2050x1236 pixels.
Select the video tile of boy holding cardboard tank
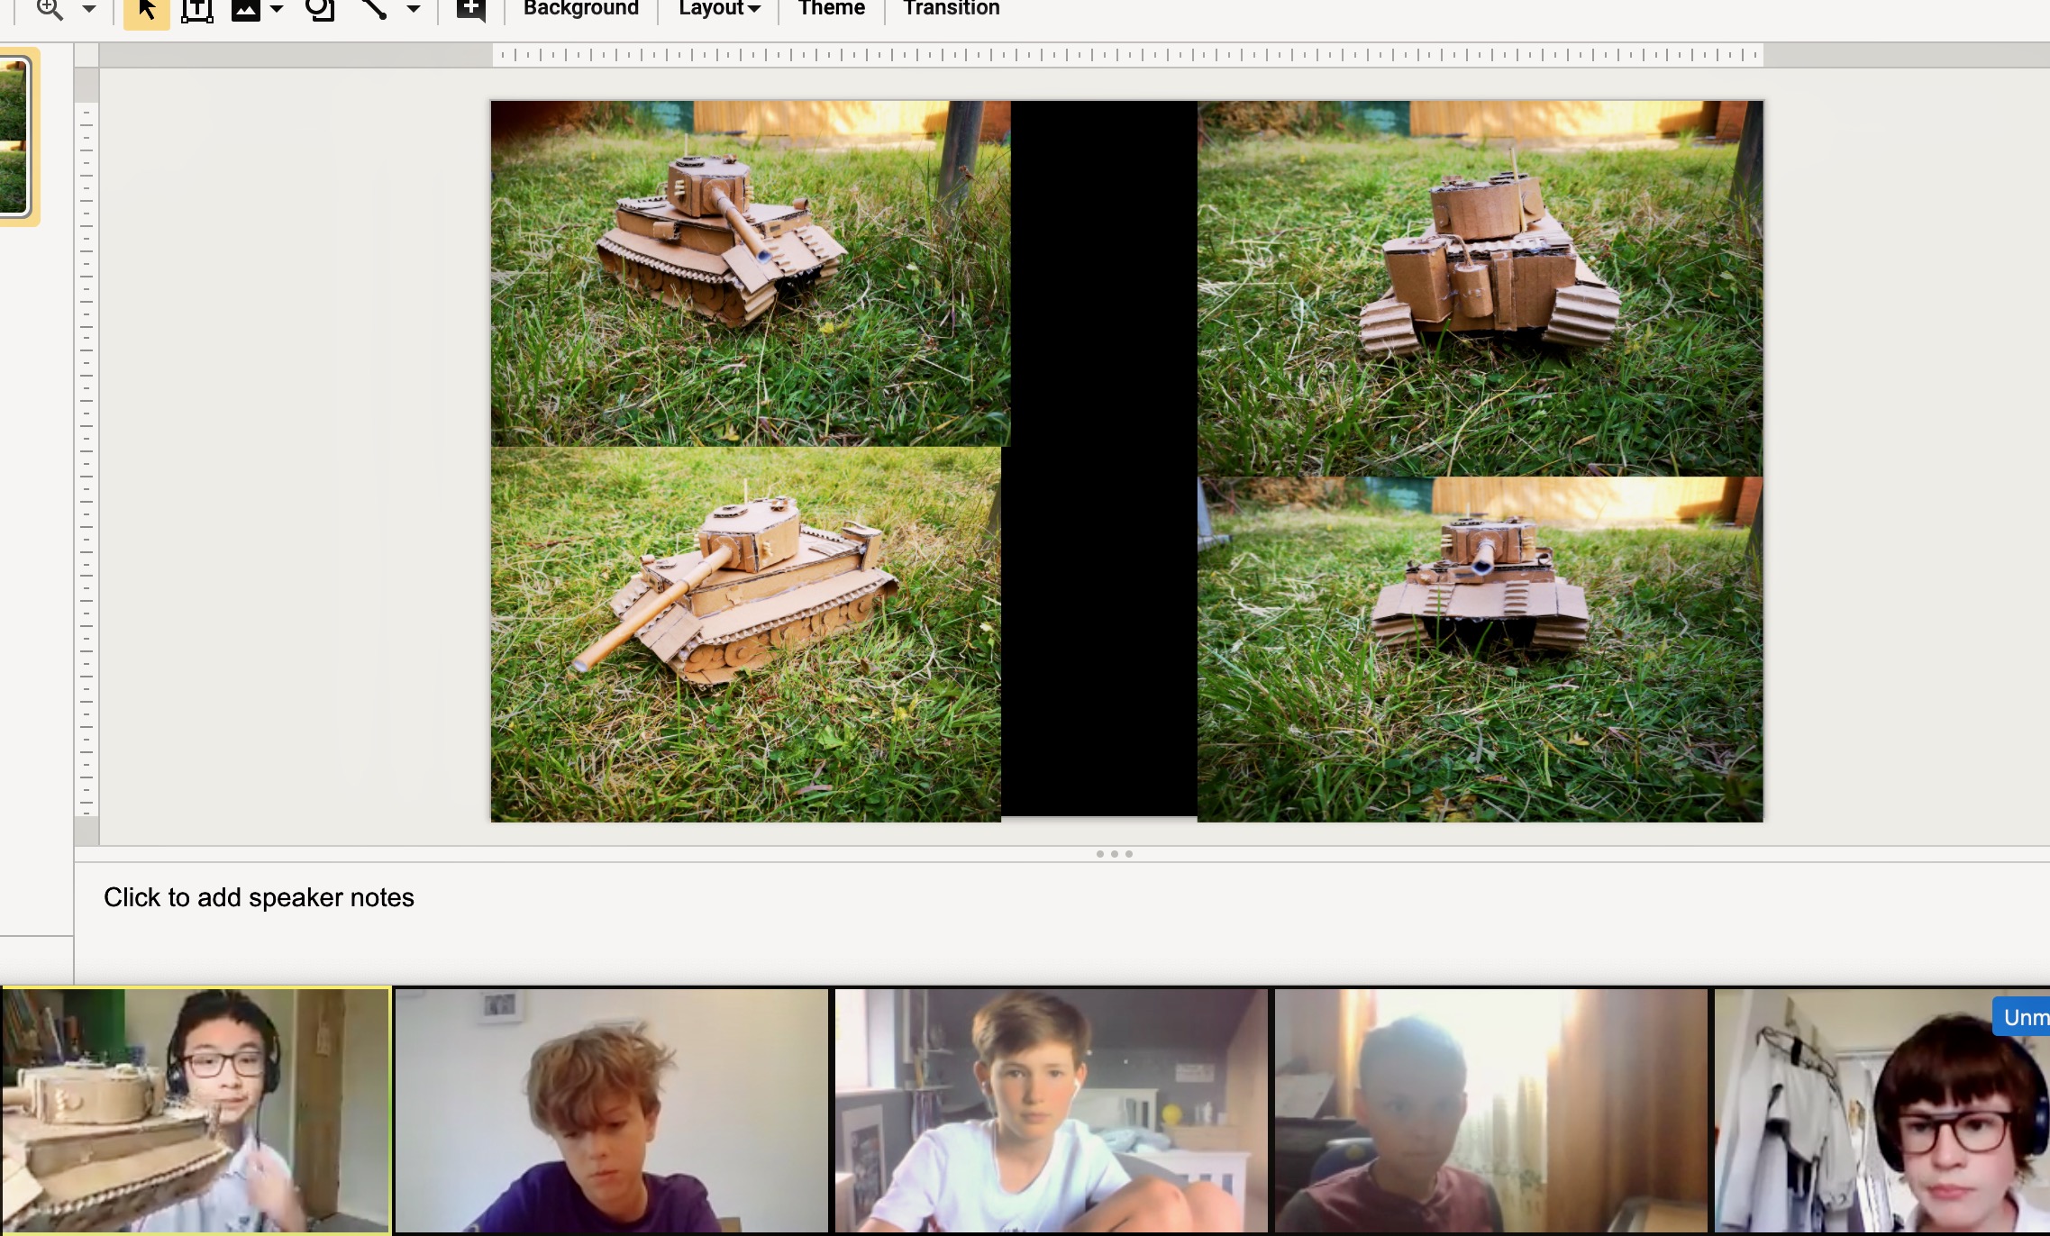[x=196, y=1110]
